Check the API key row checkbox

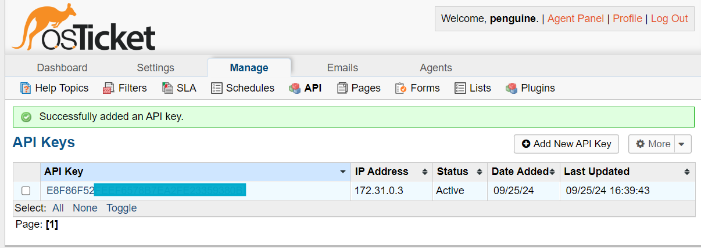pos(26,191)
